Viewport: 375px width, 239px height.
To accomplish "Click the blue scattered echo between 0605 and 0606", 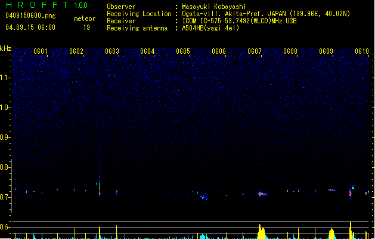I will (204, 197).
